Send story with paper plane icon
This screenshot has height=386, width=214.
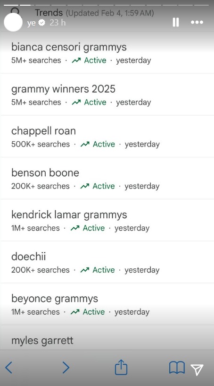tap(197, 370)
